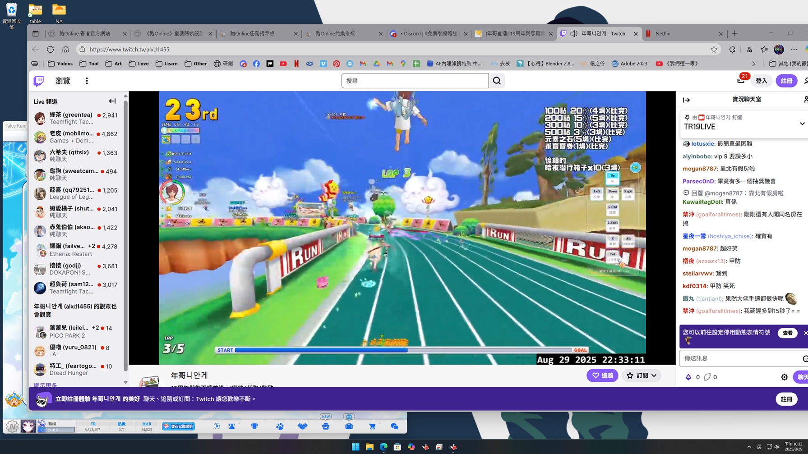Collapse the Live channels sidebar arrow
808x454 pixels.
[112, 101]
